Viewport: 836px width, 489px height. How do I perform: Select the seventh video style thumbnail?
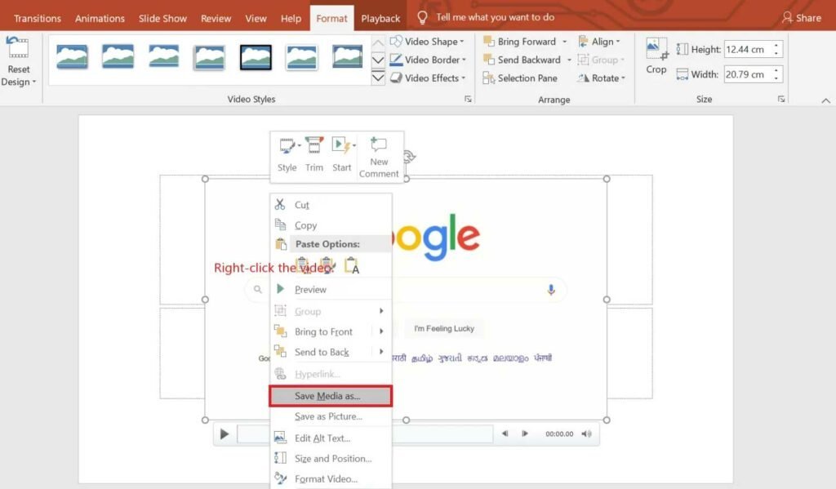(347, 57)
